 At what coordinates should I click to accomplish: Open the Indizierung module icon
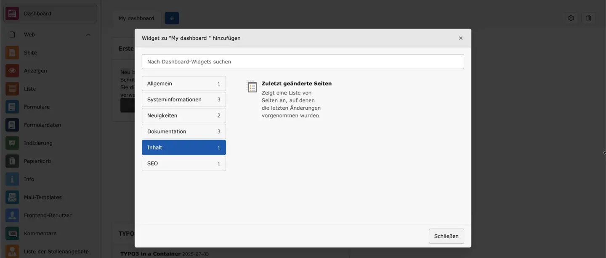coord(12,143)
